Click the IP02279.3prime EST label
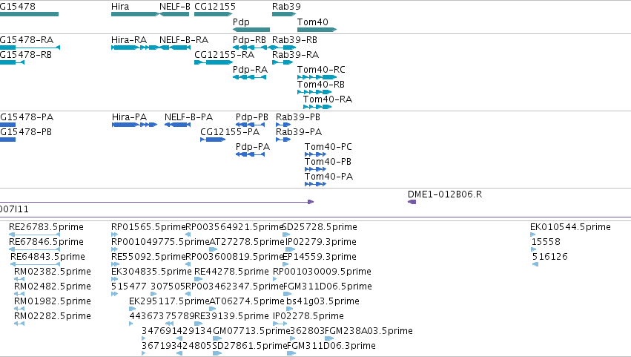 click(x=321, y=242)
